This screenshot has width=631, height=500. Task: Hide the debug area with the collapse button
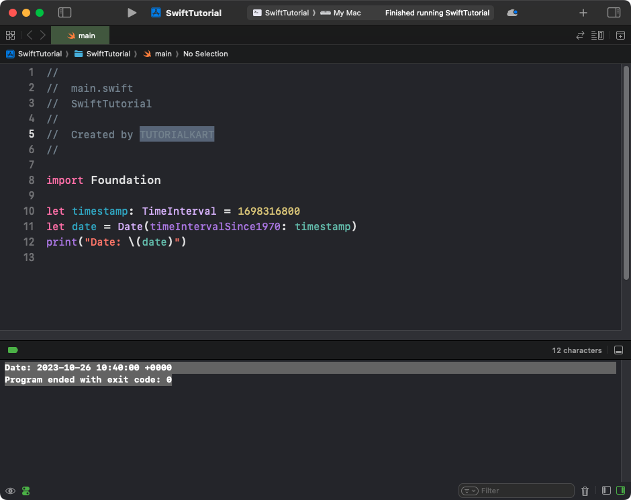(x=619, y=350)
